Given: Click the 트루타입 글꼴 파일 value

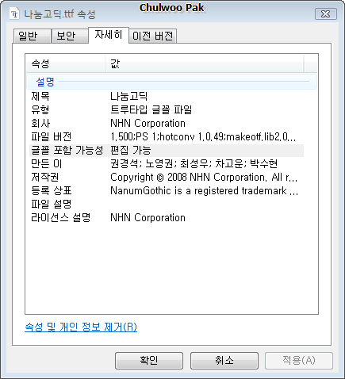Looking at the screenshot, I should tap(151, 109).
